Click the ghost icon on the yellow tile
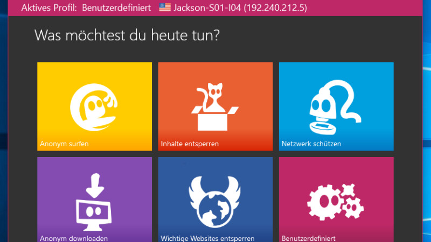This screenshot has width=431, height=242. (x=94, y=107)
